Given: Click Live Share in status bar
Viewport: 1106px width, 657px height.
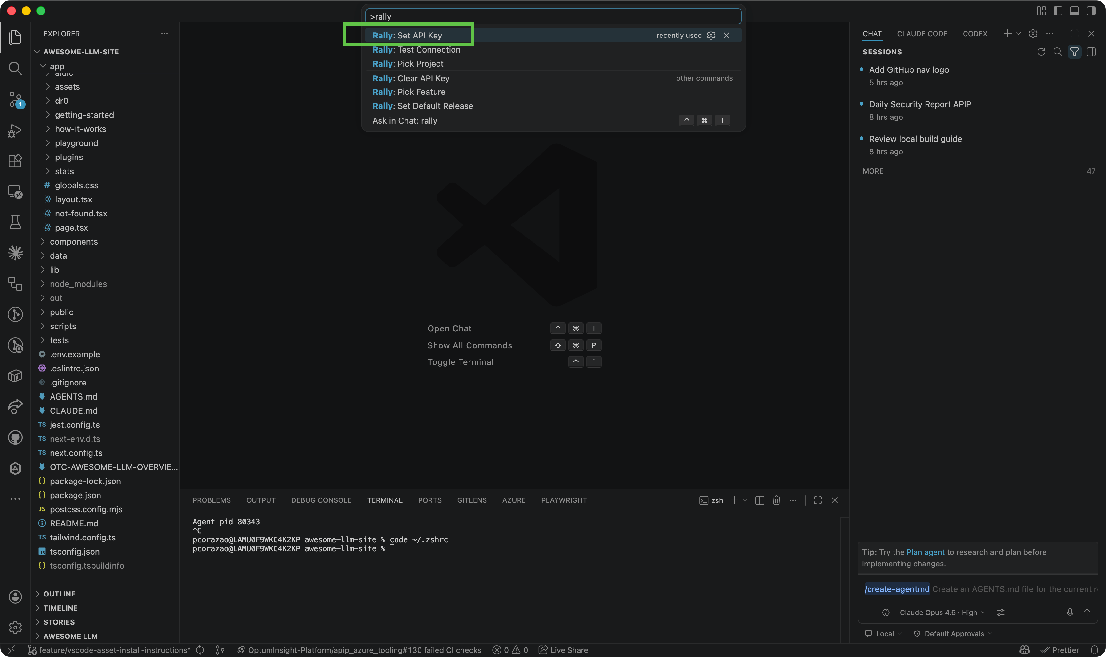Looking at the screenshot, I should click(563, 650).
